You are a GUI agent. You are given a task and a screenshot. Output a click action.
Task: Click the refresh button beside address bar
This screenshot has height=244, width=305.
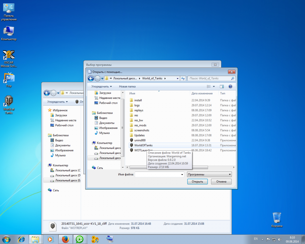pyautogui.click(x=183, y=79)
